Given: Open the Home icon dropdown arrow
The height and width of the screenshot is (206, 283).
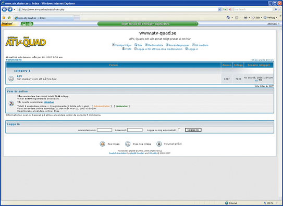Looking at the screenshot, I should tap(232, 18).
